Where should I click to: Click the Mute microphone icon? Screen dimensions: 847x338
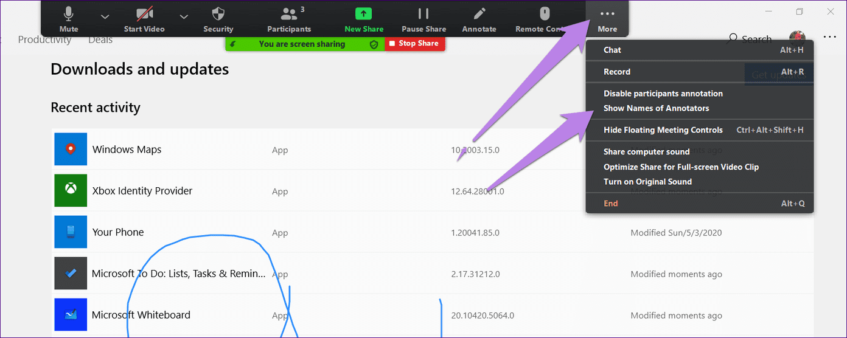pos(69,13)
